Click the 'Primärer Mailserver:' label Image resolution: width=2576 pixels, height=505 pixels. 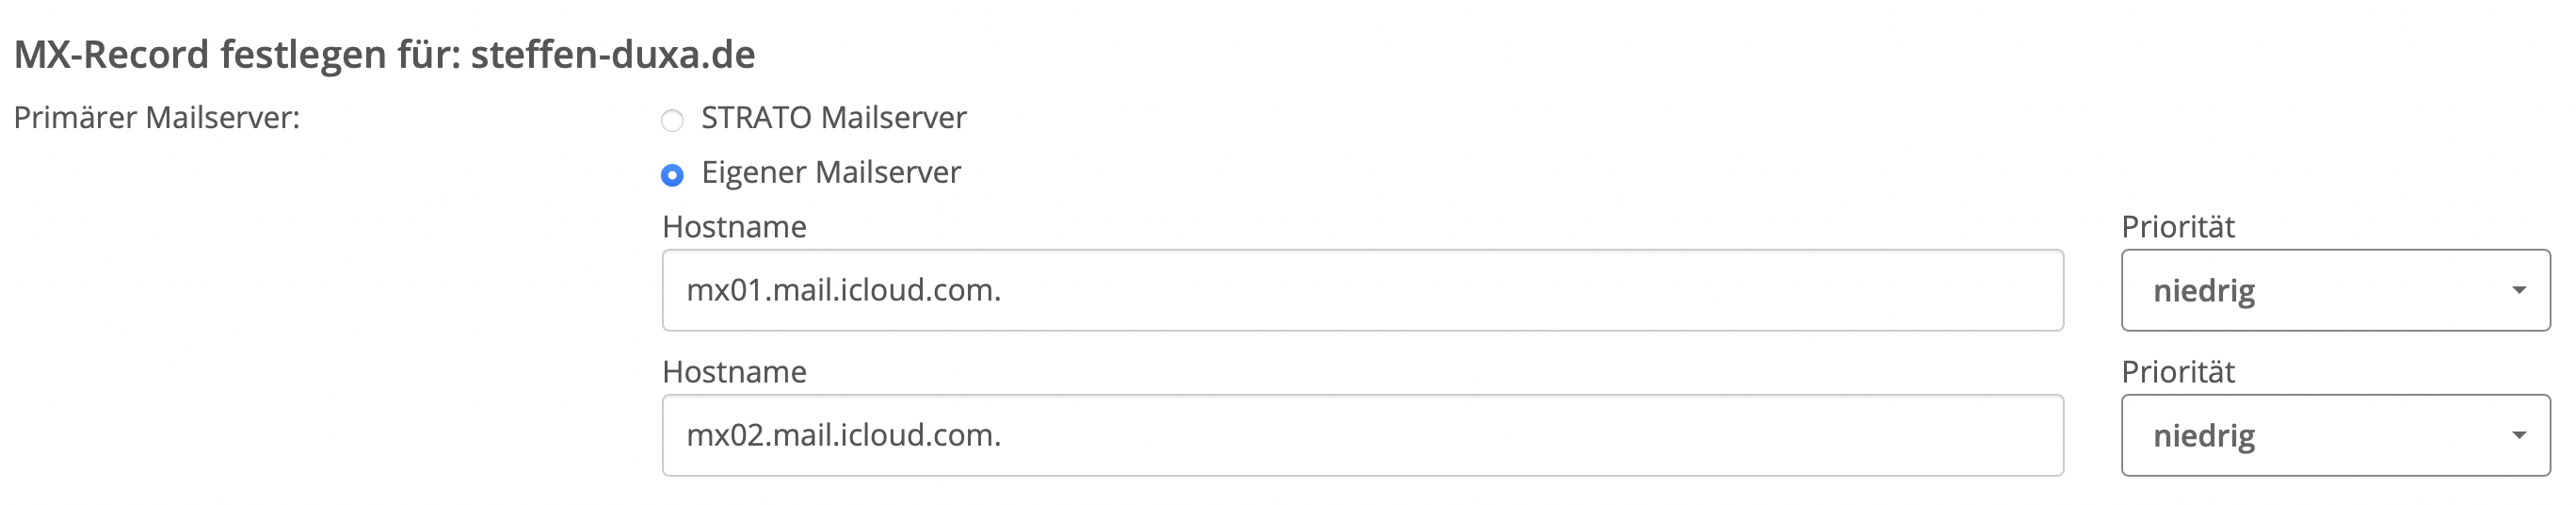[x=157, y=118]
